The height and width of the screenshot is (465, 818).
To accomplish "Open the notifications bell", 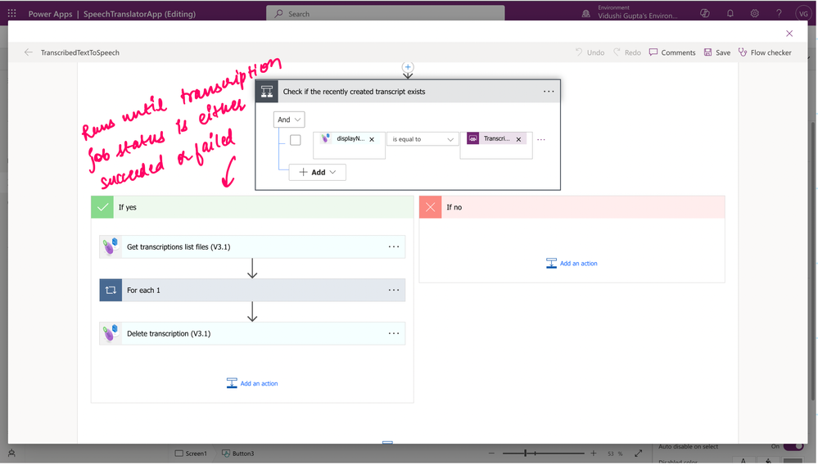I will (x=730, y=14).
